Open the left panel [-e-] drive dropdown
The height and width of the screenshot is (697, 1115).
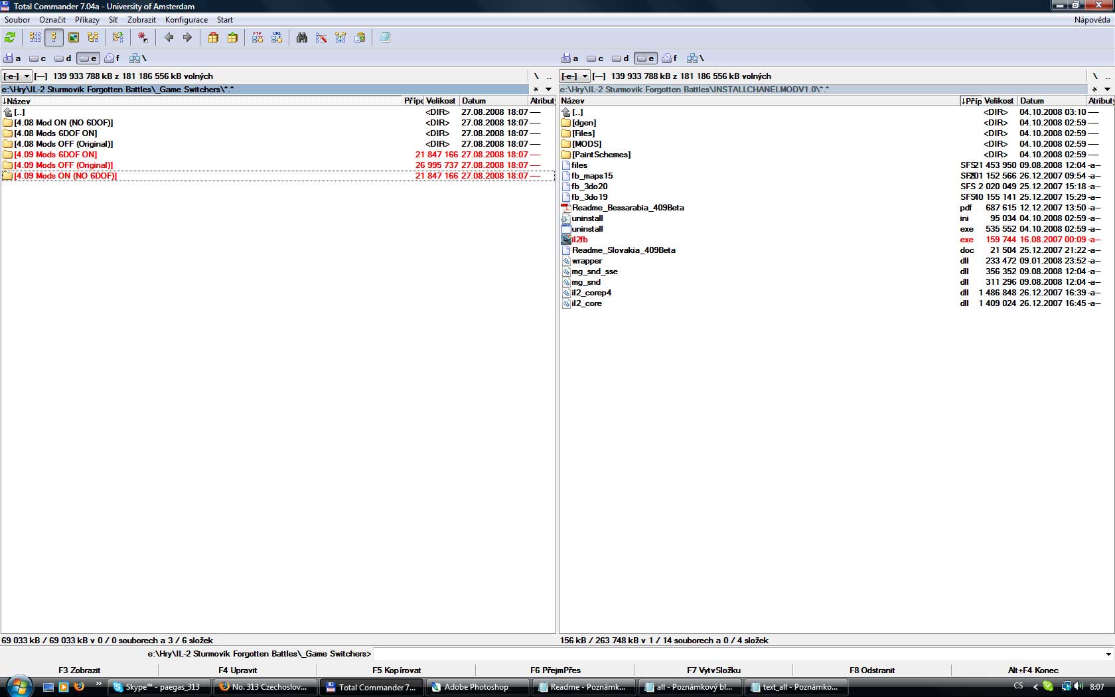[x=17, y=76]
